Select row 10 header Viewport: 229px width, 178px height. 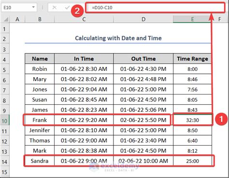pyautogui.click(x=4, y=121)
